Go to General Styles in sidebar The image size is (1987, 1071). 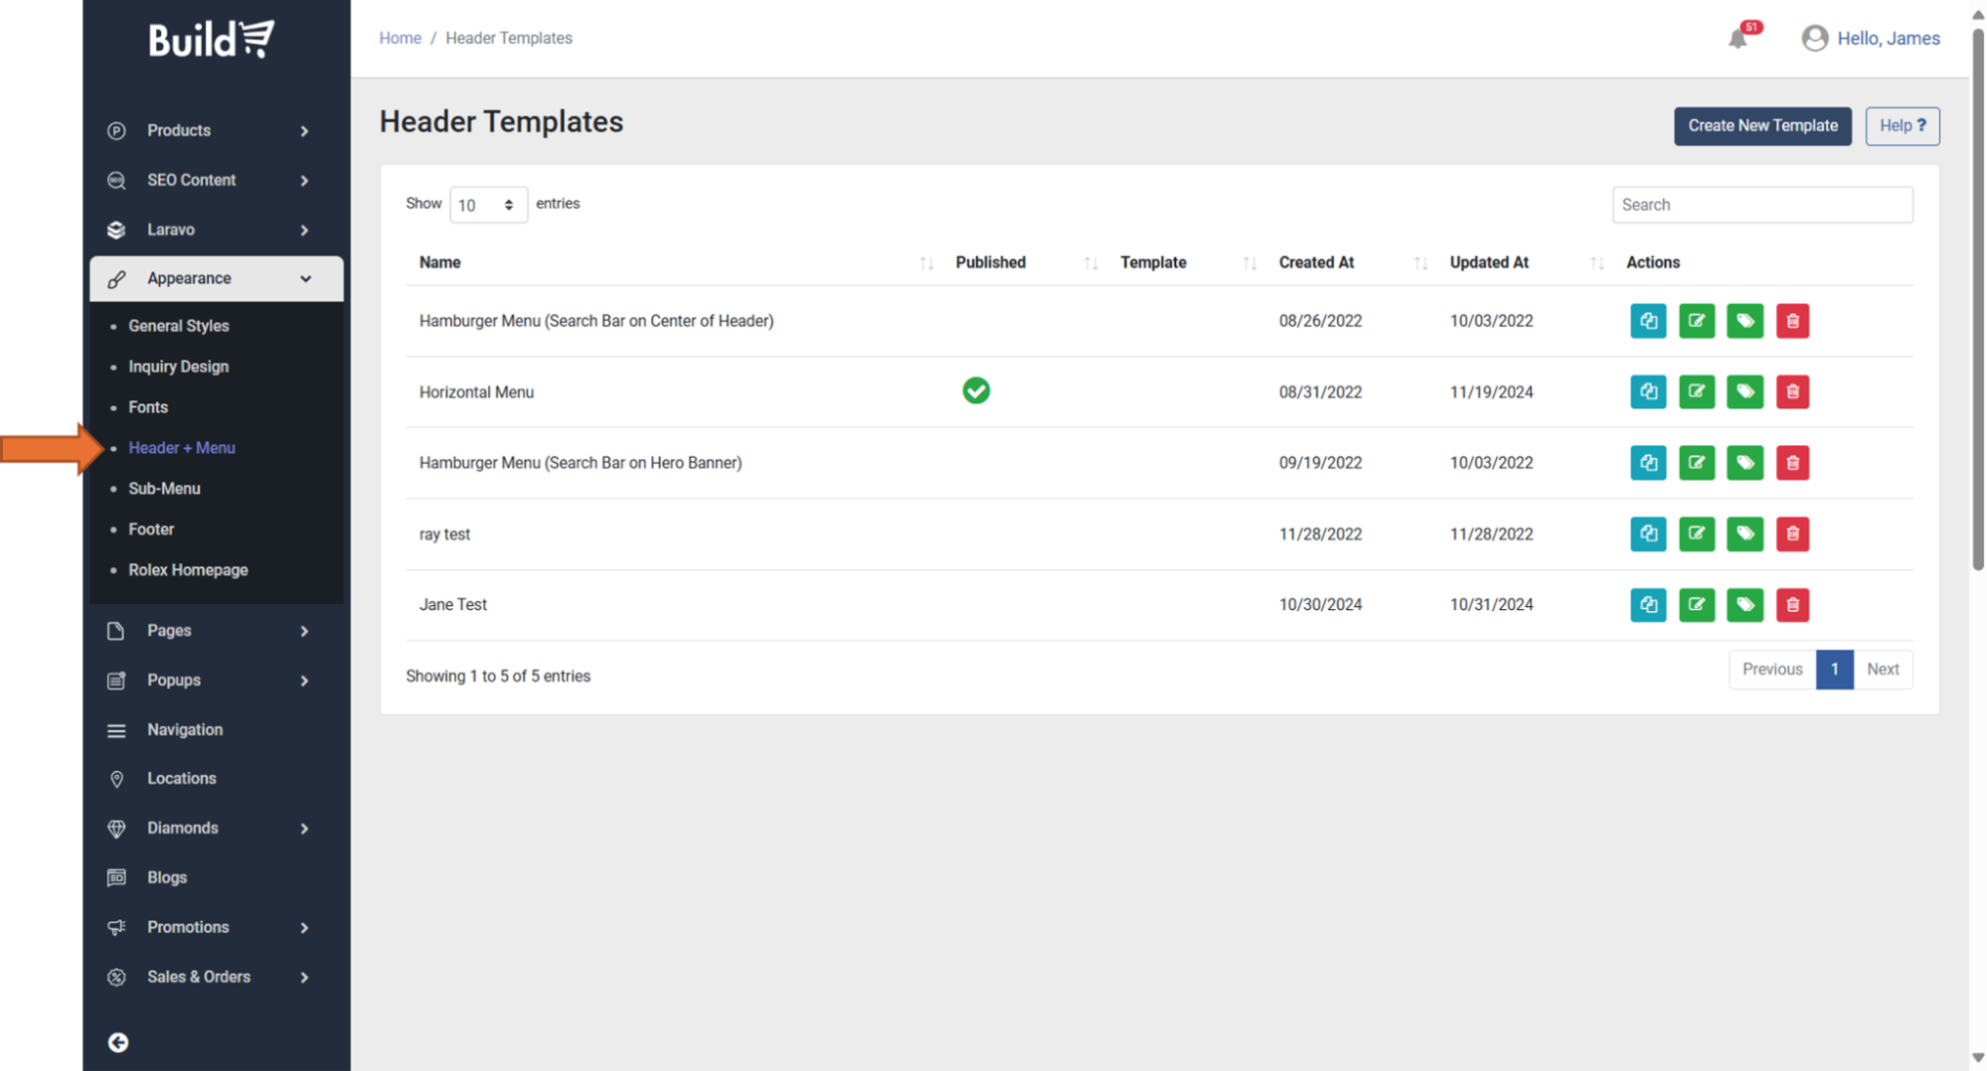(x=178, y=326)
